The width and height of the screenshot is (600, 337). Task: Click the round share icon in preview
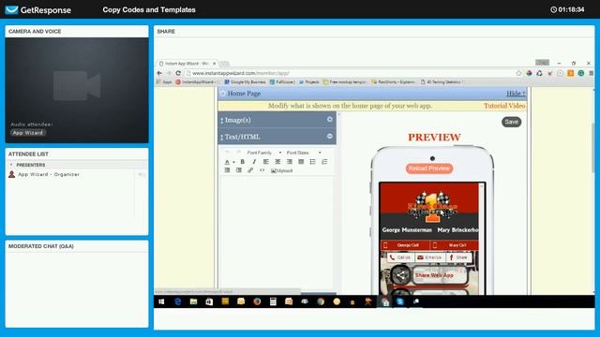tap(400, 275)
